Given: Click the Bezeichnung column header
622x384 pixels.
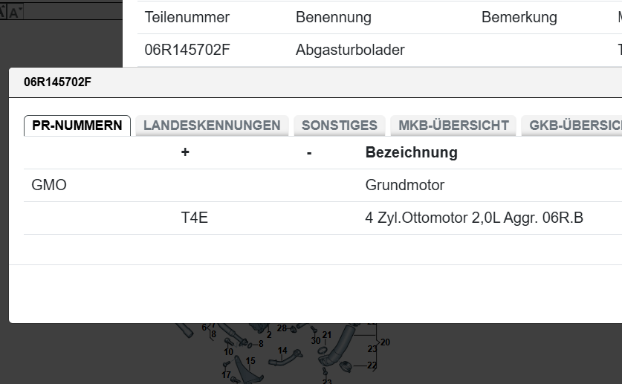Looking at the screenshot, I should tap(411, 153).
